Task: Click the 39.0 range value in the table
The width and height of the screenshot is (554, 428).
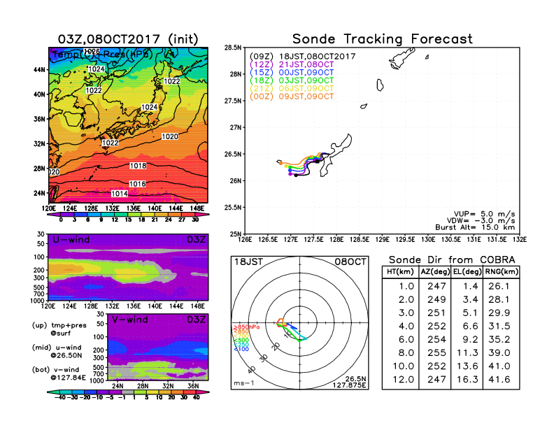Action: click(499, 353)
